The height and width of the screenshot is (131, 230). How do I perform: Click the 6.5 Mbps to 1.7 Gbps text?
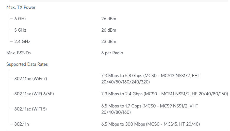121,106
